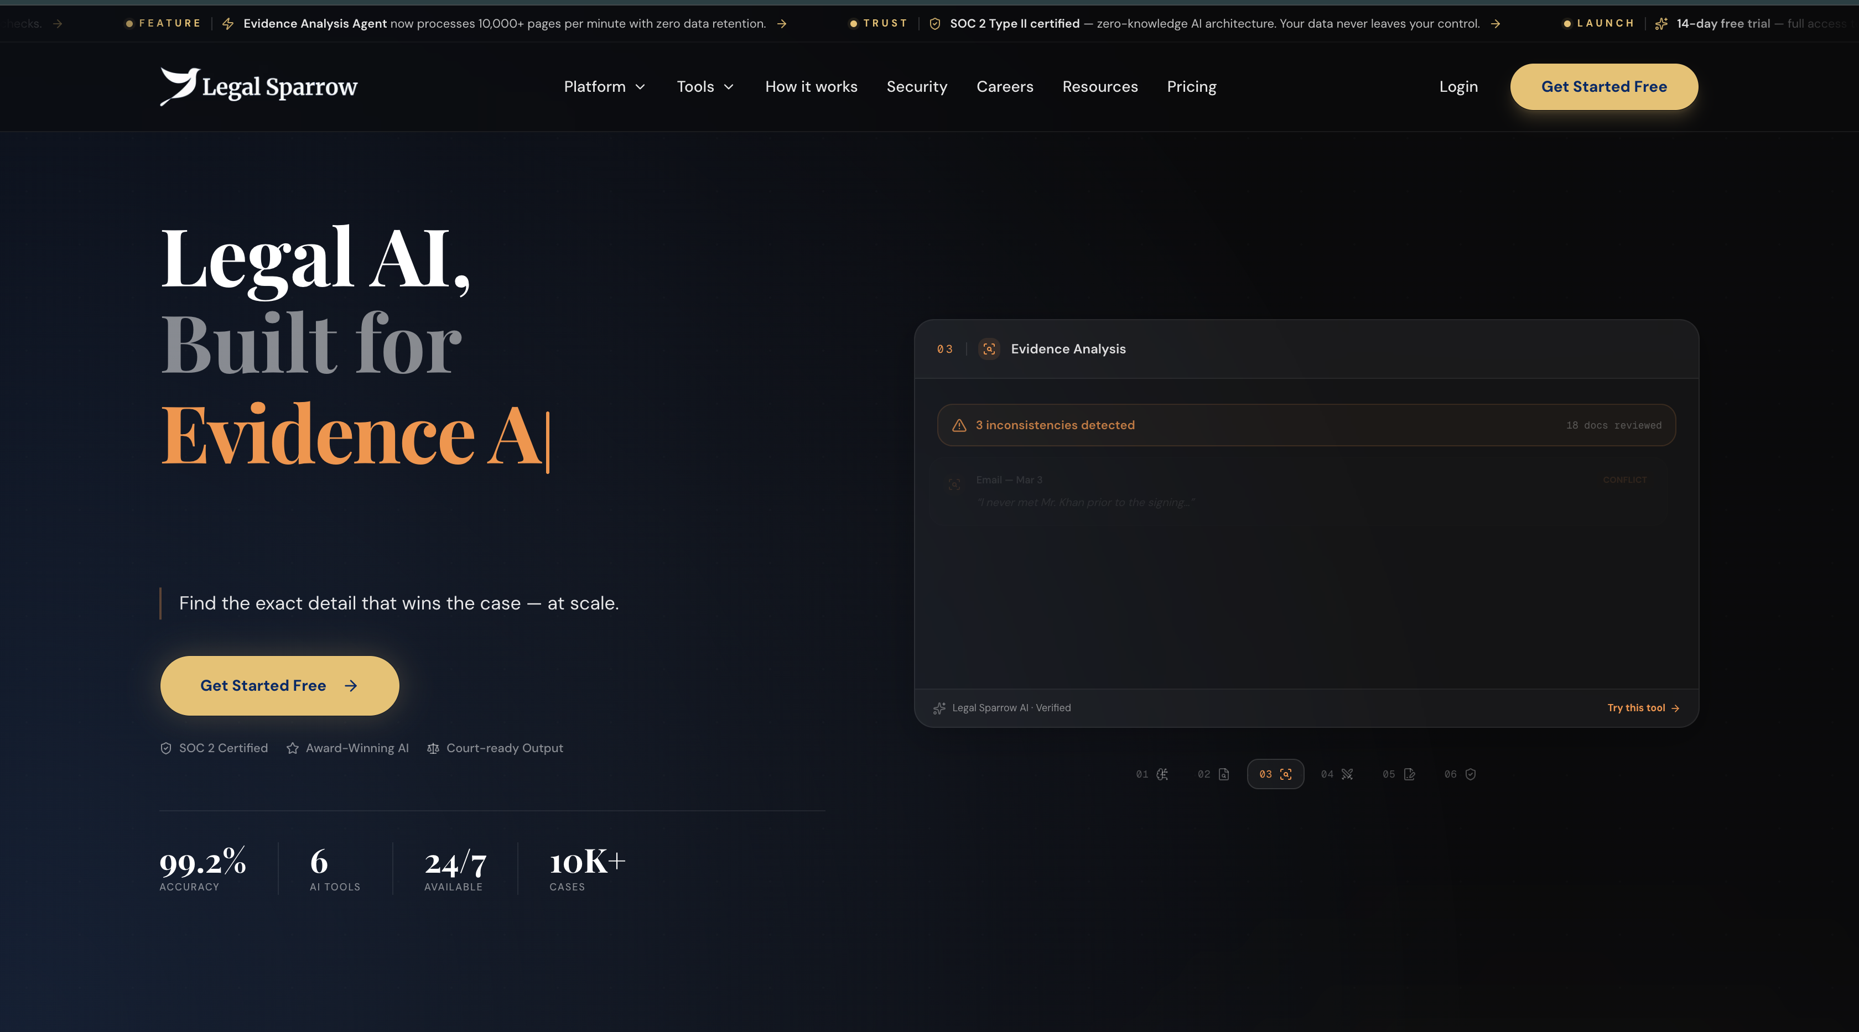Click the 99.2% ACCURACY statistic

click(203, 869)
